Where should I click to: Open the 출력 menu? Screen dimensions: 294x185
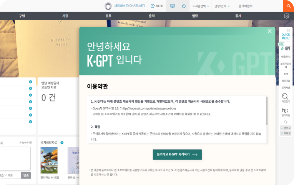[152, 16]
